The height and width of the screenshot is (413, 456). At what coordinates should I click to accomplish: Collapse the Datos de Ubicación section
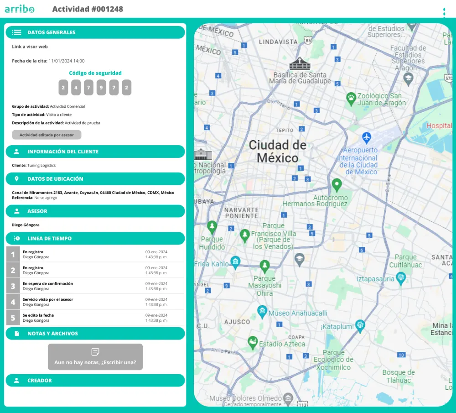click(x=95, y=179)
